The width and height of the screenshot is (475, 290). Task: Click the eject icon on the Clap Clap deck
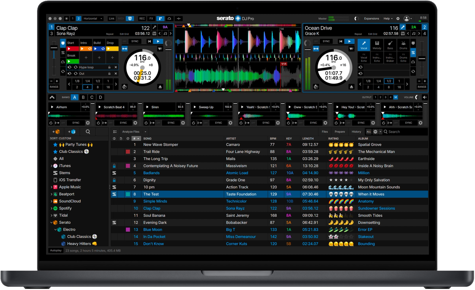point(160,87)
